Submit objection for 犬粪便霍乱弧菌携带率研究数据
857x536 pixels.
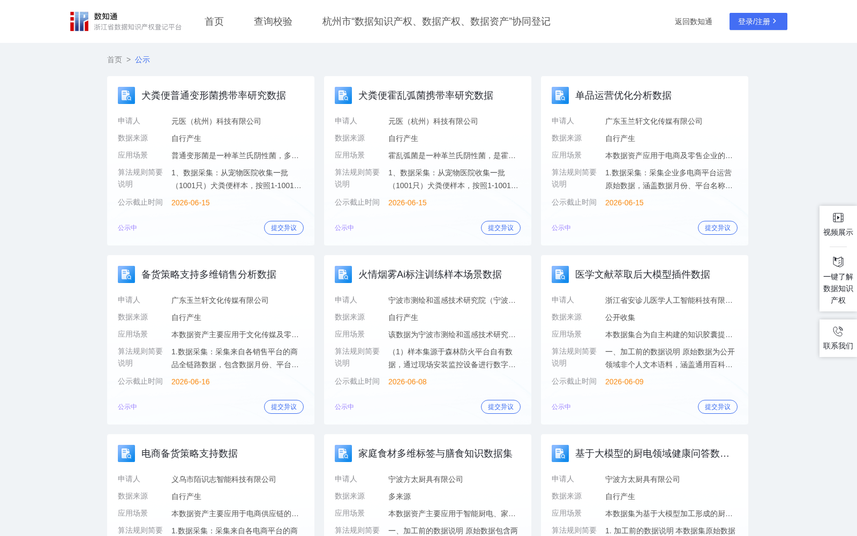pyautogui.click(x=501, y=228)
